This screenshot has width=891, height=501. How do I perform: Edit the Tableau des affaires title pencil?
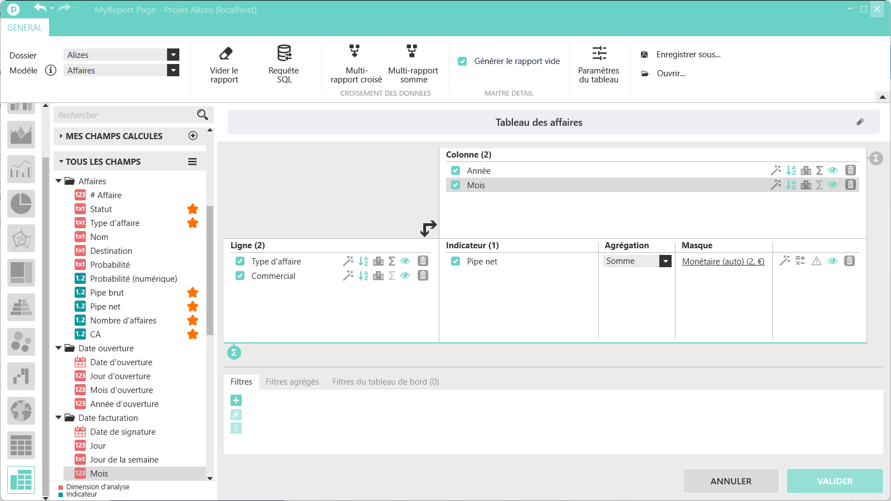point(860,122)
